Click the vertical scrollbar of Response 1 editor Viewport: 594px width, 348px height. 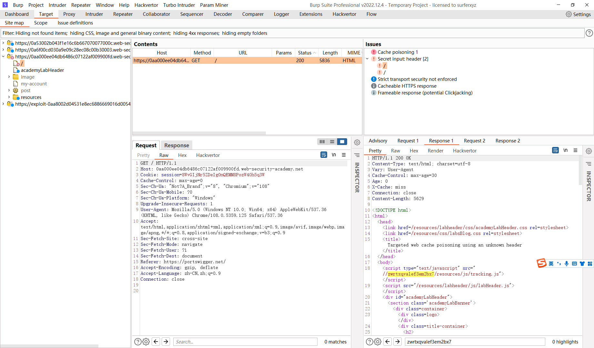click(580, 170)
